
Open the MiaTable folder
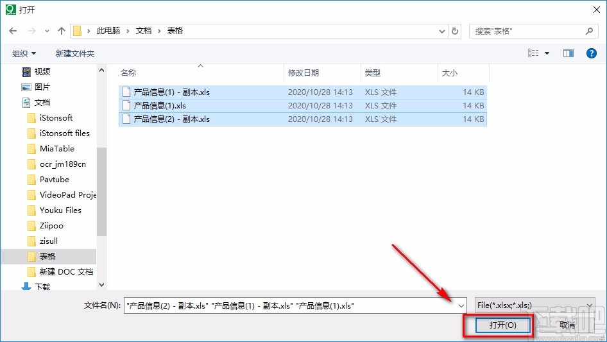pyautogui.click(x=56, y=149)
